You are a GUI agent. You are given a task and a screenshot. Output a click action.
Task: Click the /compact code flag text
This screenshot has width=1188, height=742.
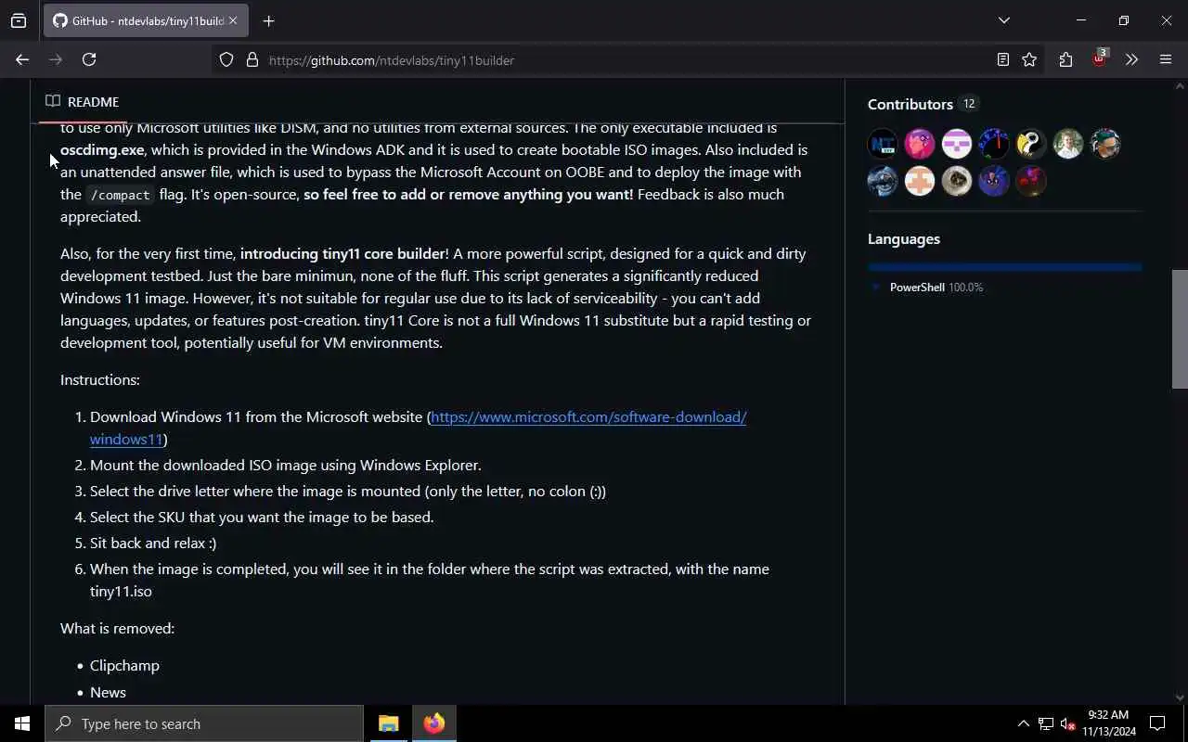coord(120,195)
